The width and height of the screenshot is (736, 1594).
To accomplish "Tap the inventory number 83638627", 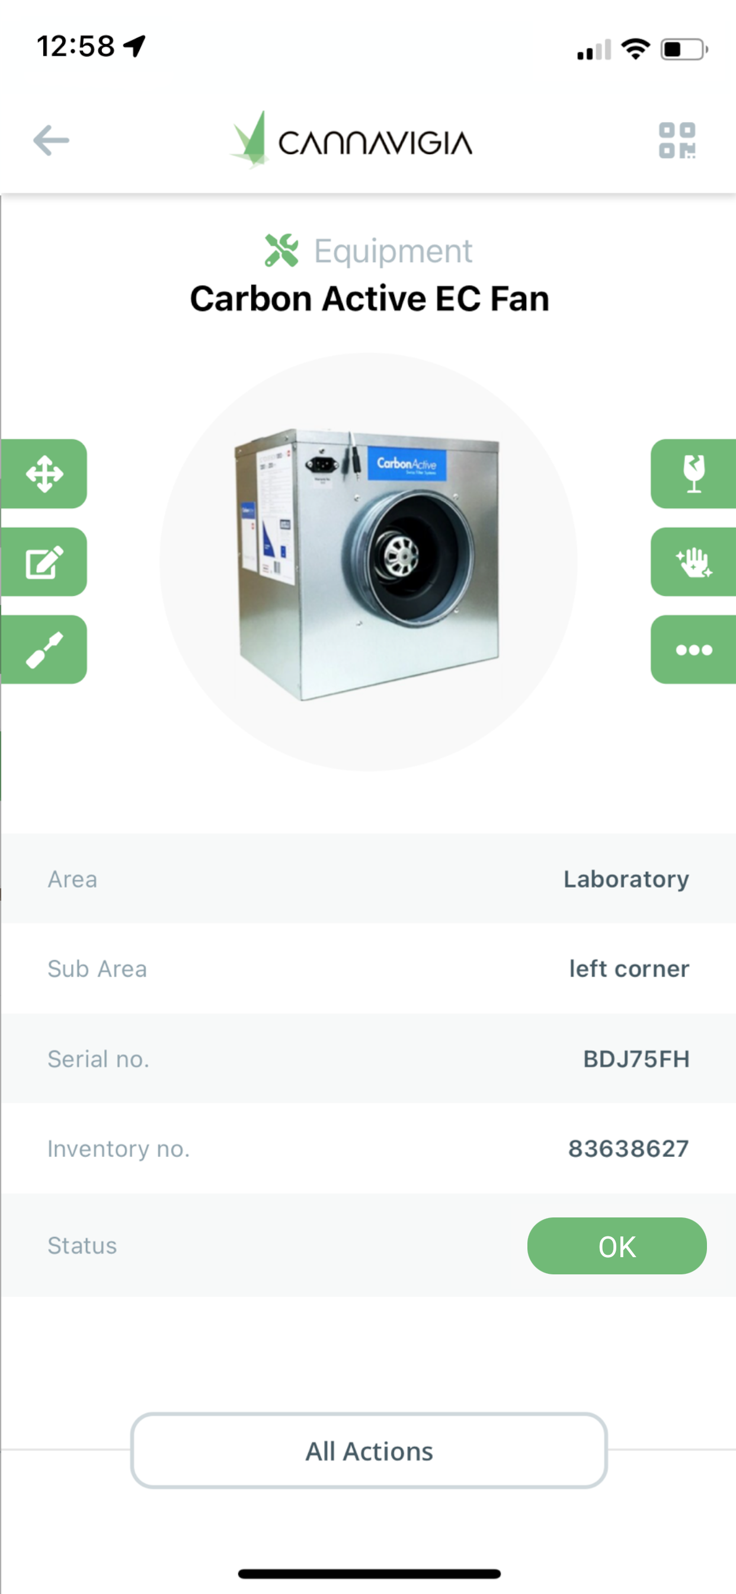I will pos(628,1149).
